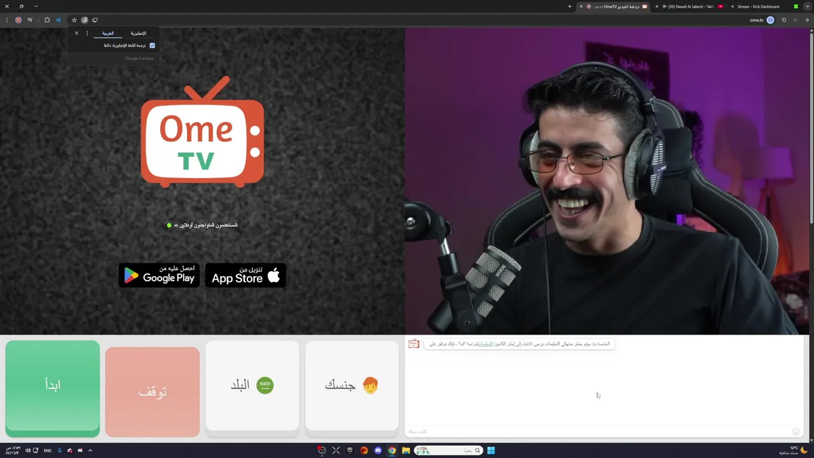Expand the system tray hidden icons chevron
This screenshot has width=814, height=458.
[x=90, y=450]
